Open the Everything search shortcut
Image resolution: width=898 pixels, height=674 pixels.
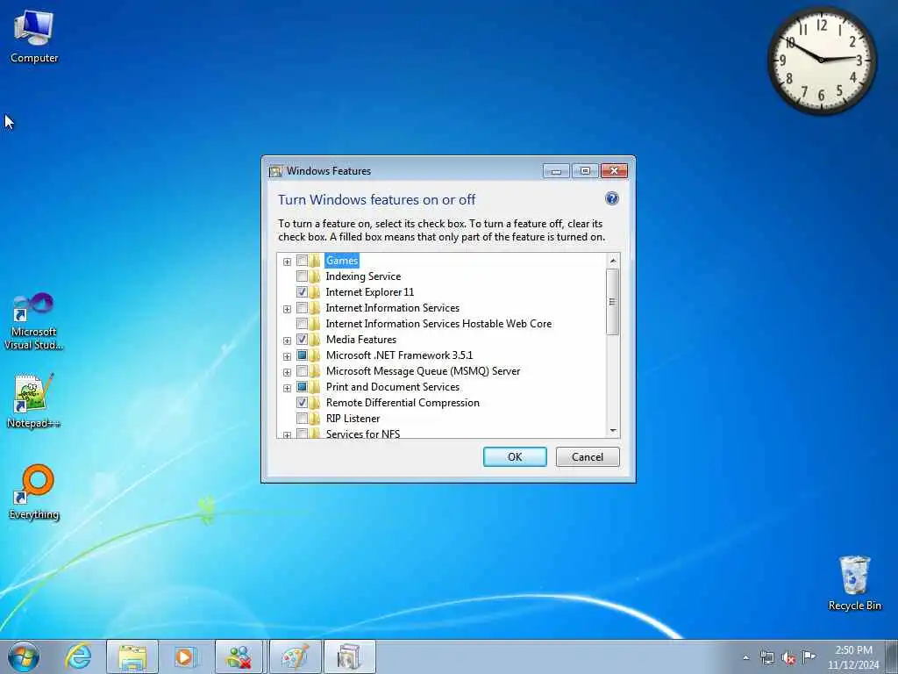(34, 491)
